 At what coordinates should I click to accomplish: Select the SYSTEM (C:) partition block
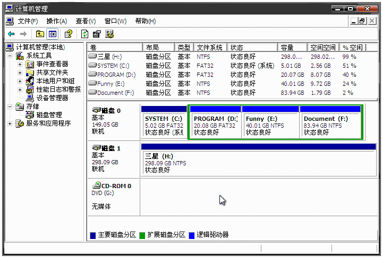tap(164, 122)
